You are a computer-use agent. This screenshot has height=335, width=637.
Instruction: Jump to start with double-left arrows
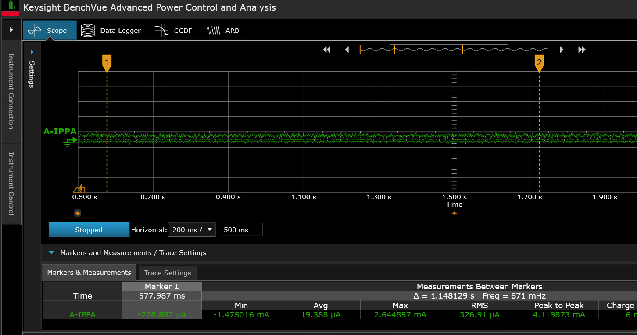coord(326,50)
